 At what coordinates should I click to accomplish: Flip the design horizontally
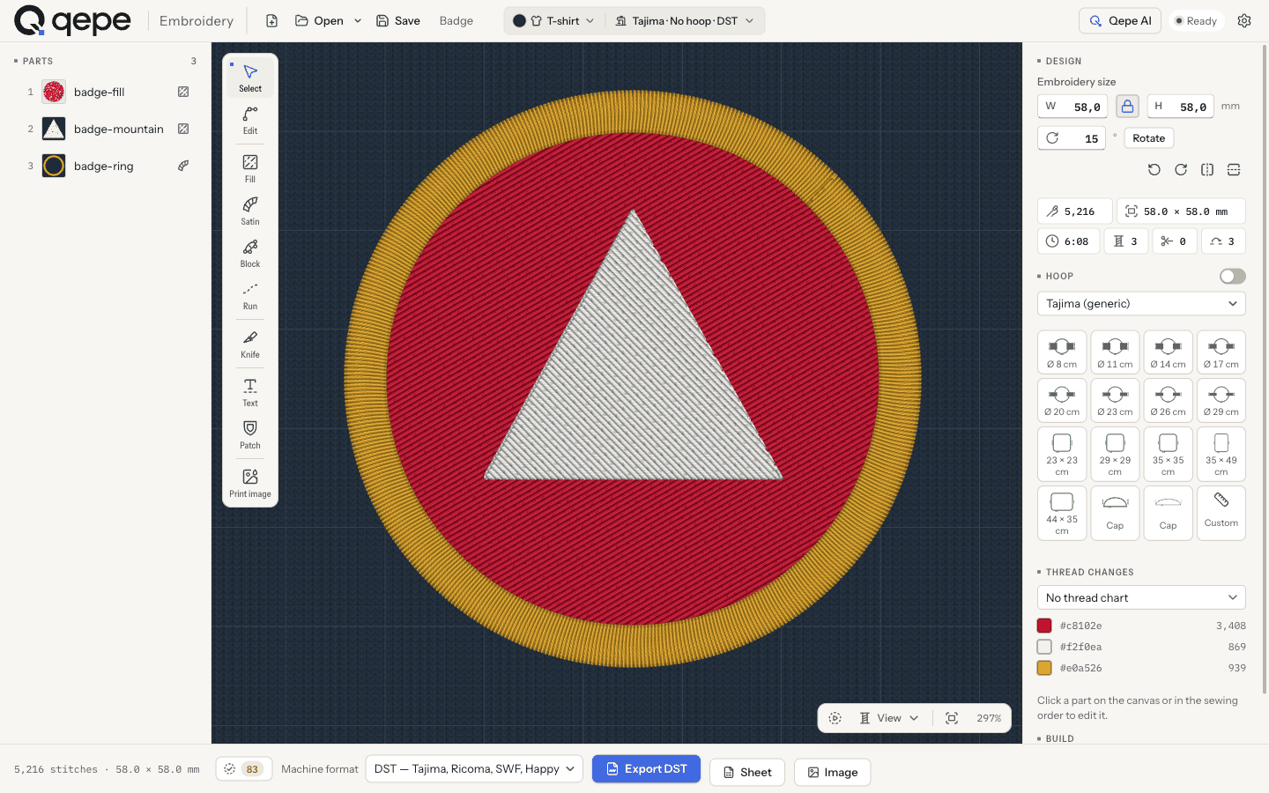(1207, 169)
